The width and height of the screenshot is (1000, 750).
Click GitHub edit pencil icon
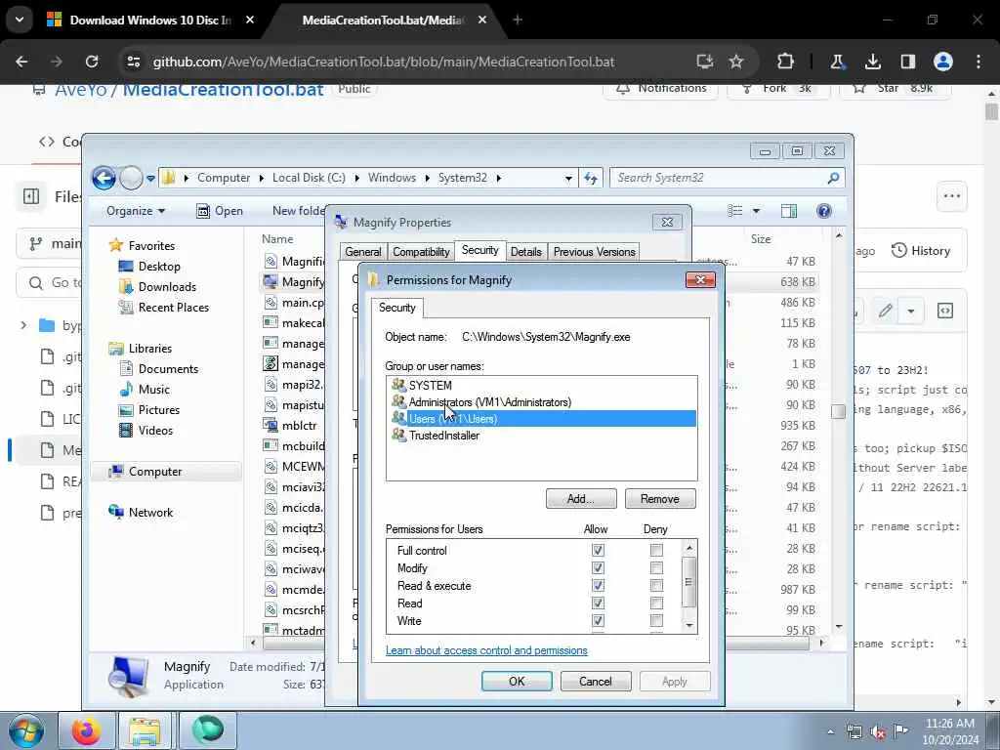[x=885, y=311]
